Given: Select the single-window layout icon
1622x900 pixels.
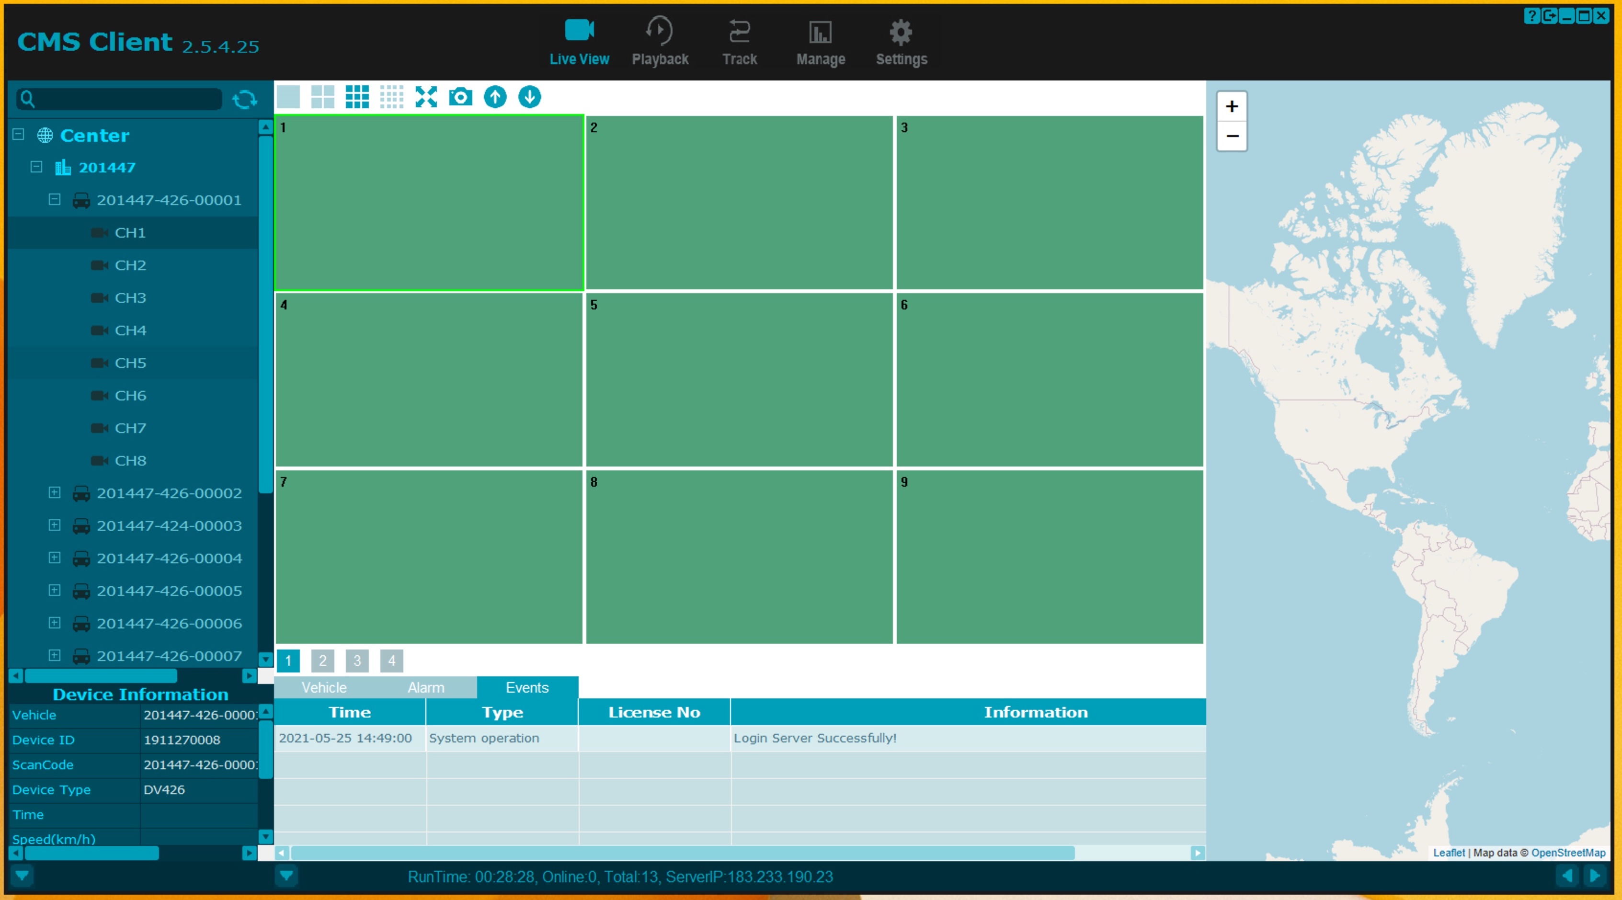Looking at the screenshot, I should click(x=288, y=97).
